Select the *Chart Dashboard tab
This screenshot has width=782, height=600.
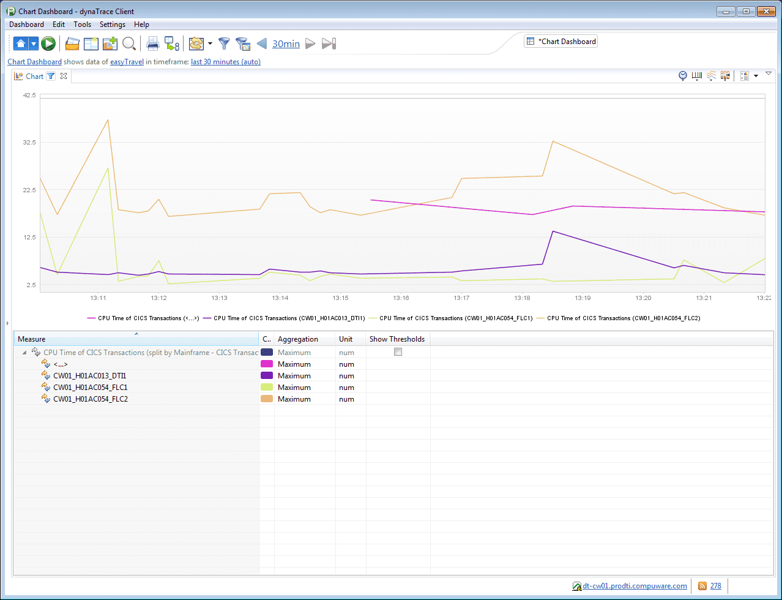(x=561, y=42)
